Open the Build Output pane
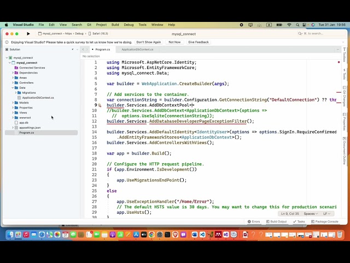Image resolution: width=350 pixels, height=263 pixels. pyautogui.click(x=276, y=221)
